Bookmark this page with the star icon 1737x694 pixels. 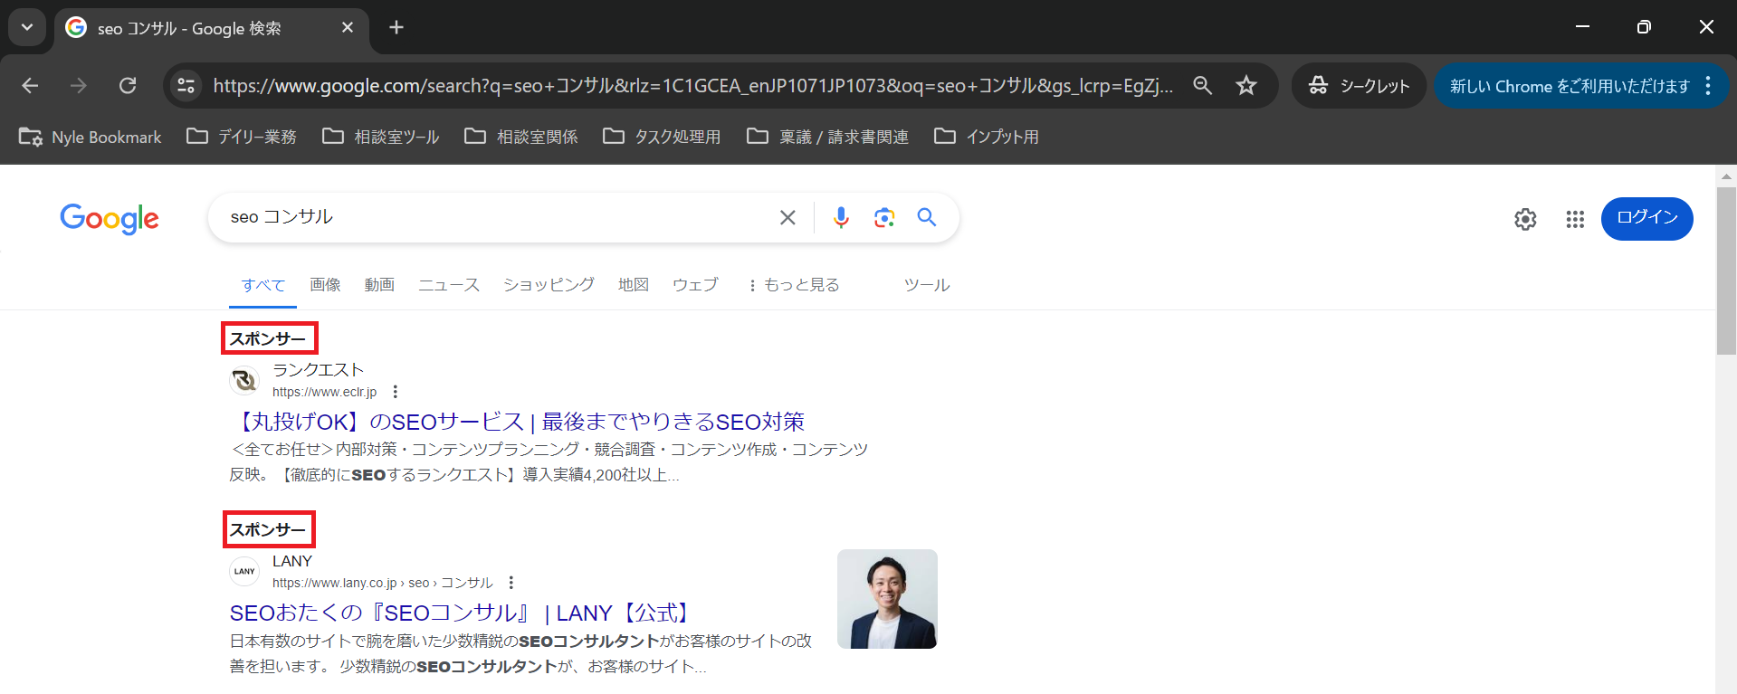(x=1246, y=85)
